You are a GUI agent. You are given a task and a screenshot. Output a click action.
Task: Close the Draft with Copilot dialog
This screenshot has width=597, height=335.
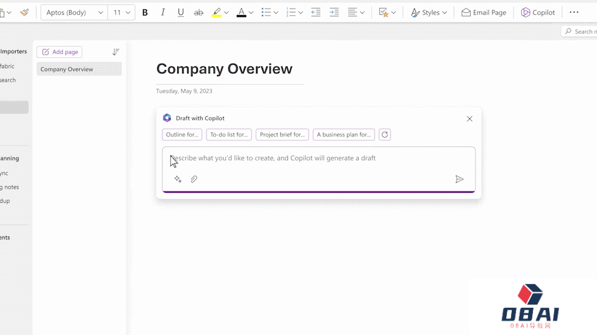tap(470, 118)
